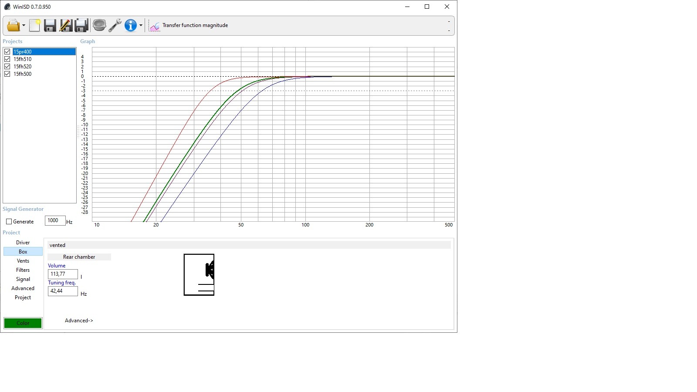Click the Tuning freq. label link
This screenshot has height=392, width=697.
(x=62, y=283)
